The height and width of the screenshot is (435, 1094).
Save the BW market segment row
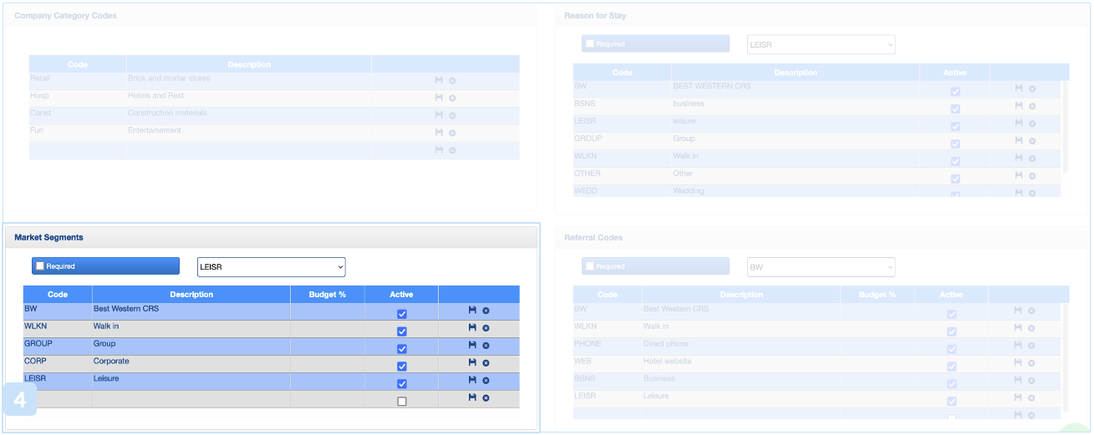click(x=472, y=310)
